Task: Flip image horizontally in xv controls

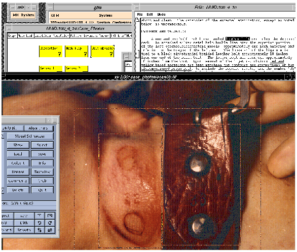Action: point(40,230)
